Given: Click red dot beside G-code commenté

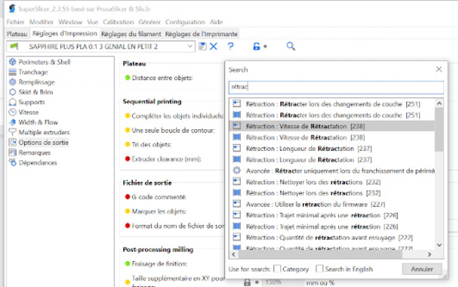Looking at the screenshot, I should (127, 197).
